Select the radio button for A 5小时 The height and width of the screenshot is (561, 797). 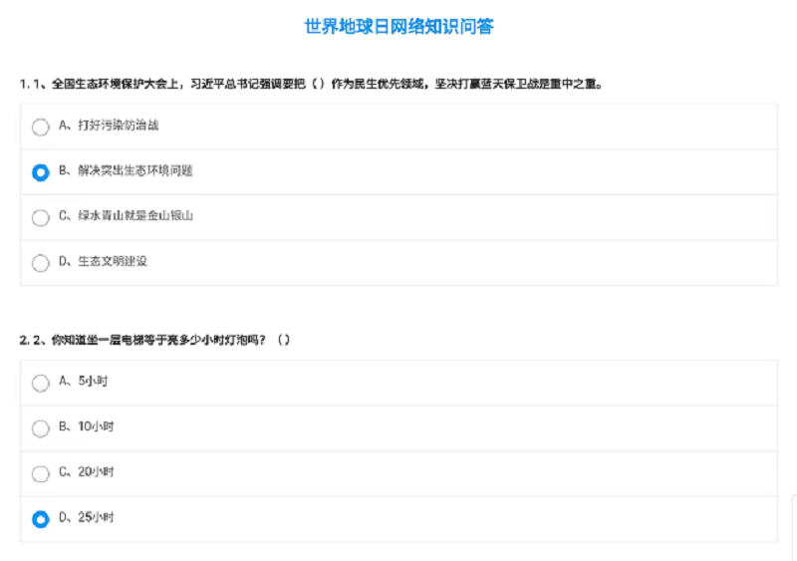pos(40,383)
